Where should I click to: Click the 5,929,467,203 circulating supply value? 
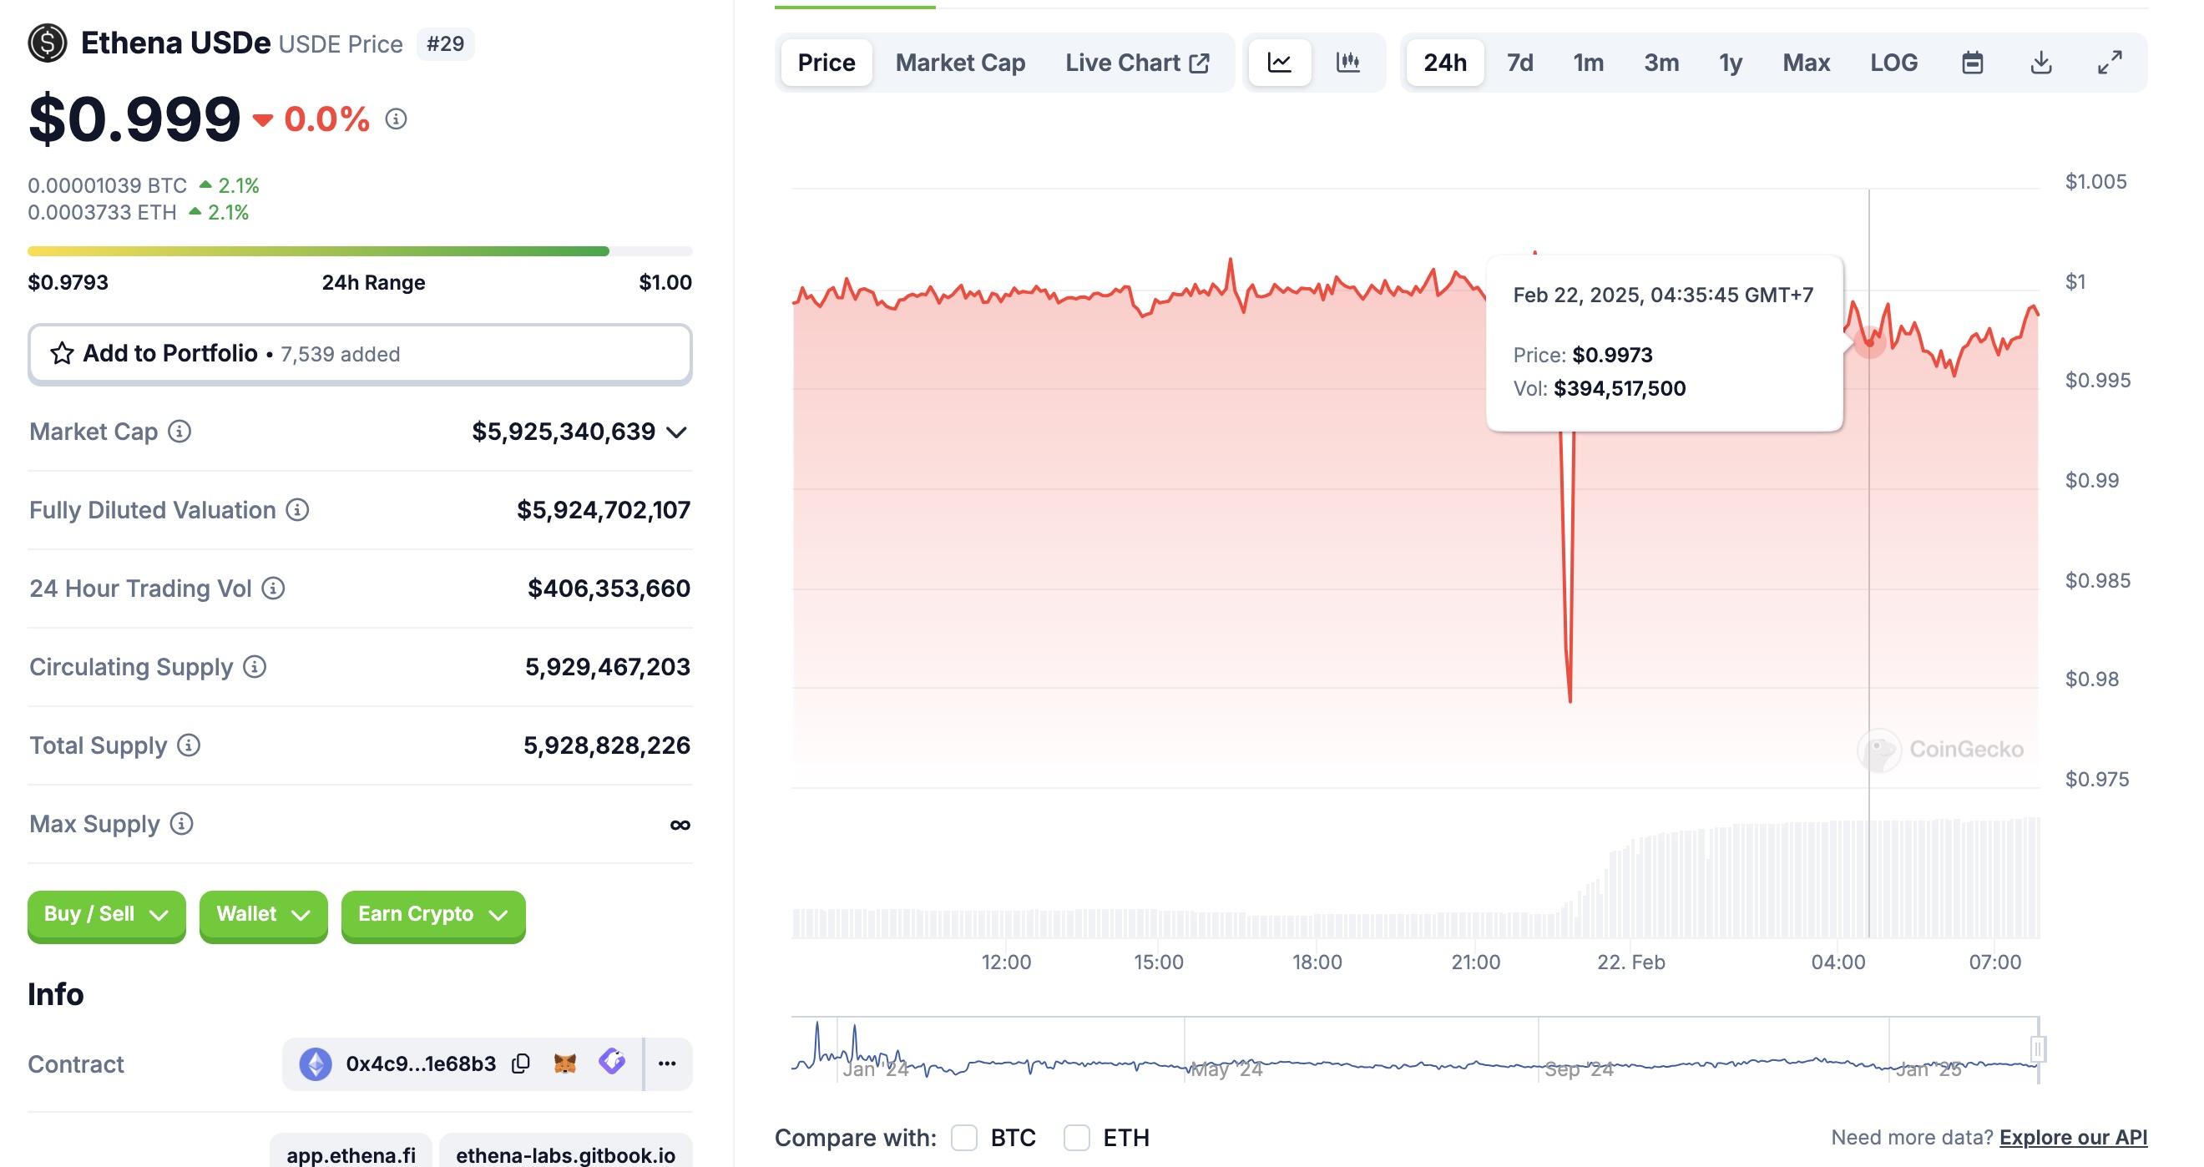[x=608, y=667]
